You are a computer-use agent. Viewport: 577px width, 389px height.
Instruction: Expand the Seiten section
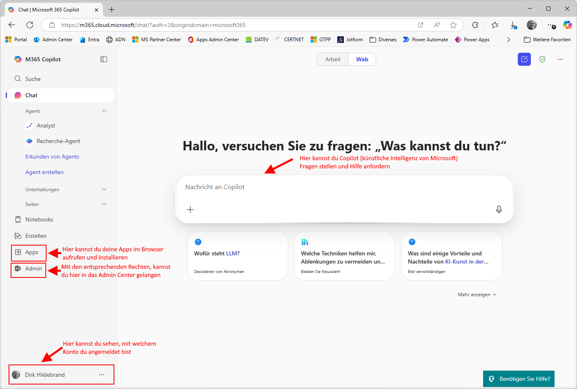pyautogui.click(x=104, y=204)
